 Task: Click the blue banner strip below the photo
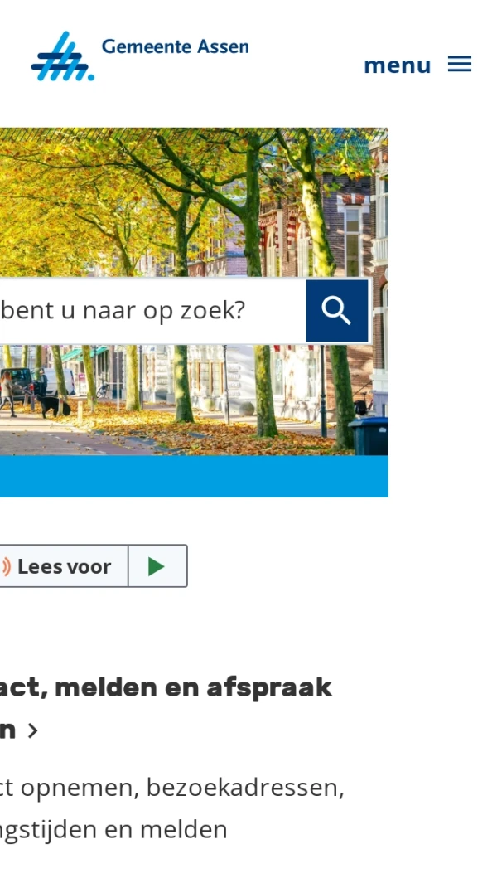point(194,477)
